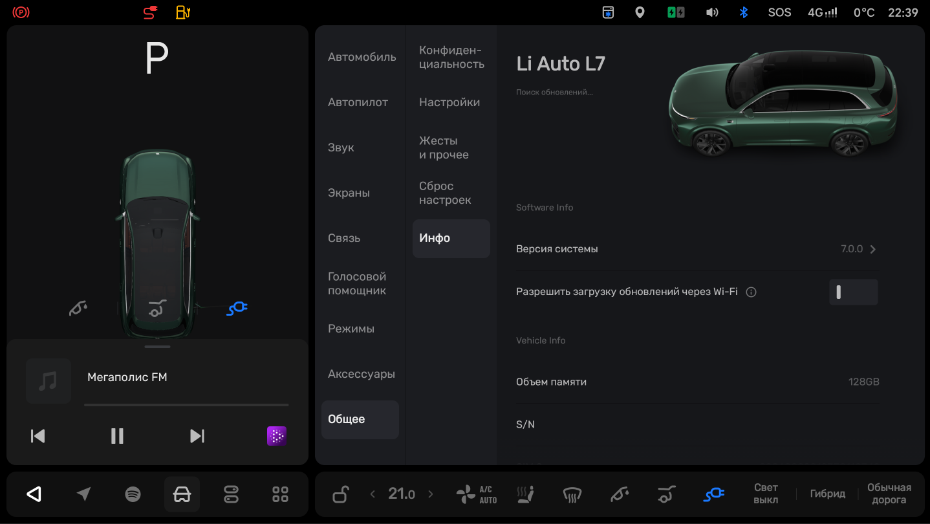Select the Сброс настроек submenu

pyautogui.click(x=445, y=193)
